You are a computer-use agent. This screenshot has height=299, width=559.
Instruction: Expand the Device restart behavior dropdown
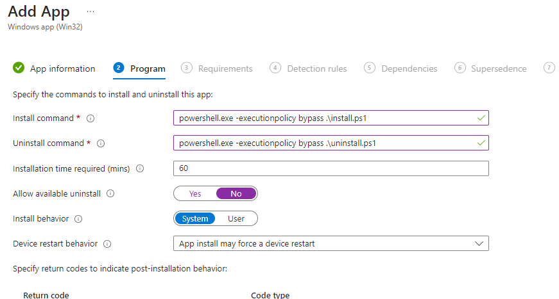click(x=331, y=244)
